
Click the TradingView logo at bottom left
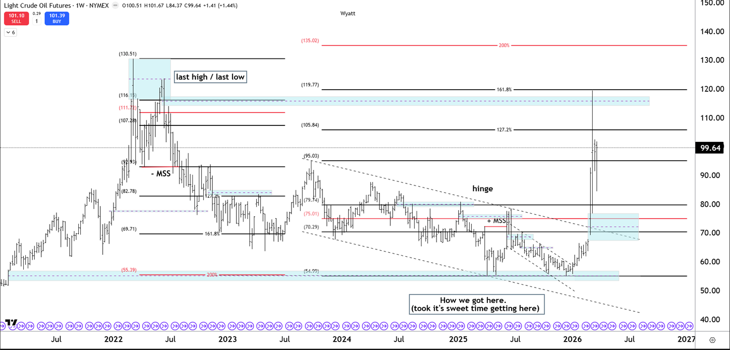click(11, 322)
